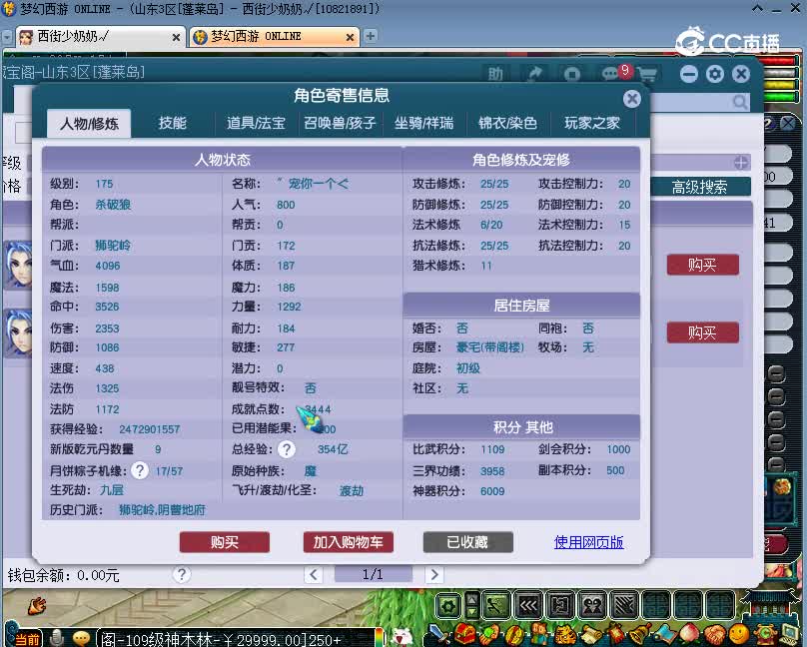This screenshot has height=647, width=807.
Task: Click the two-face masks skill slot
Action: pyautogui.click(x=592, y=606)
